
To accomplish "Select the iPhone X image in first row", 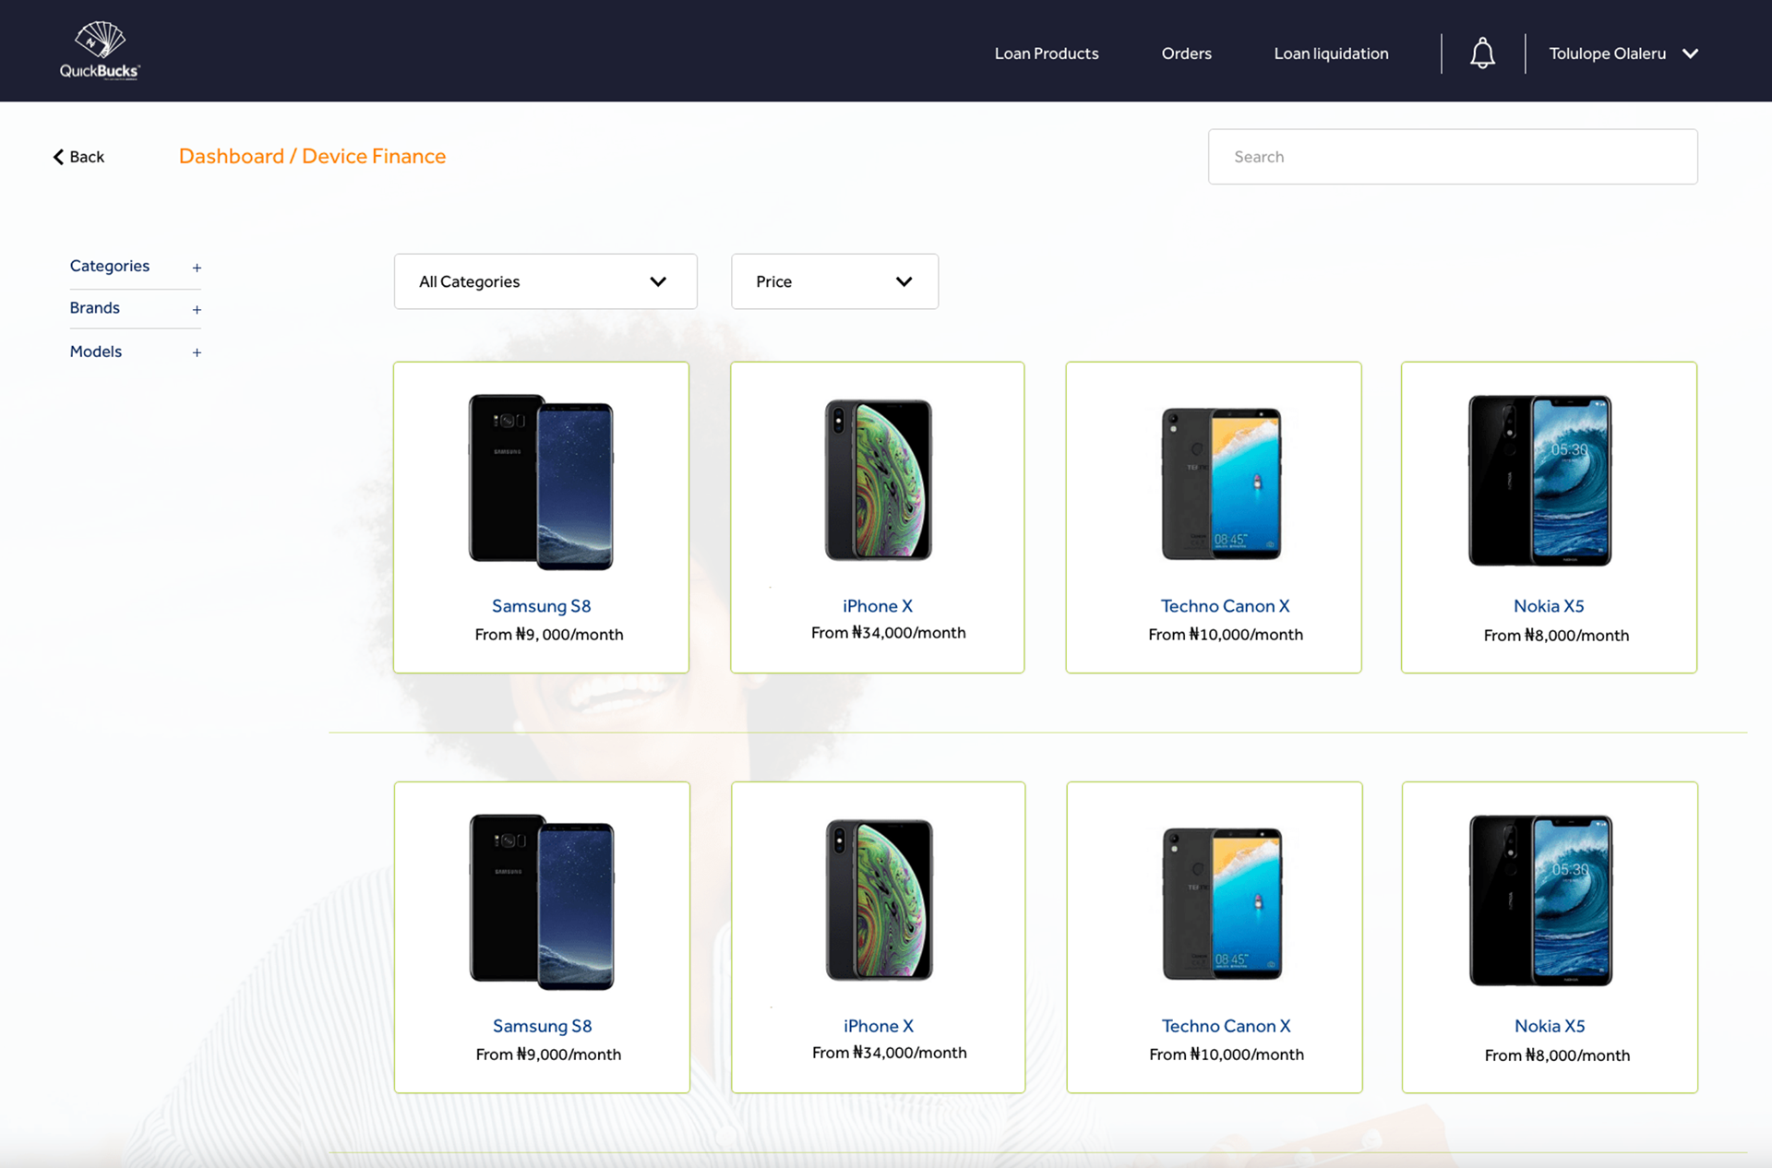I will click(878, 480).
